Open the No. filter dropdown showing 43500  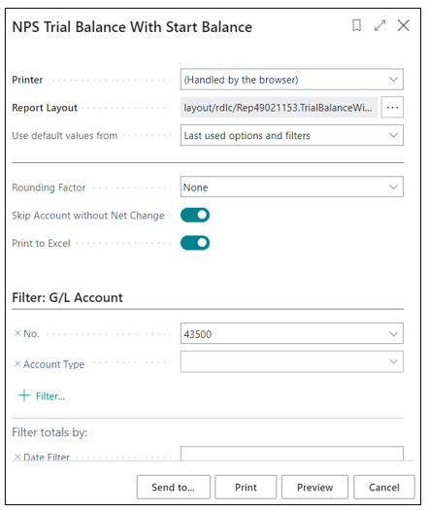tap(292, 333)
